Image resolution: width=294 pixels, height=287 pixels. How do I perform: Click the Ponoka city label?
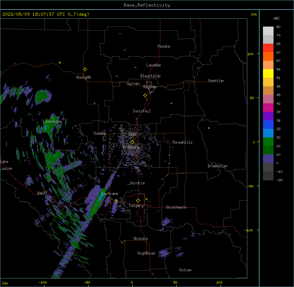(x=164, y=46)
